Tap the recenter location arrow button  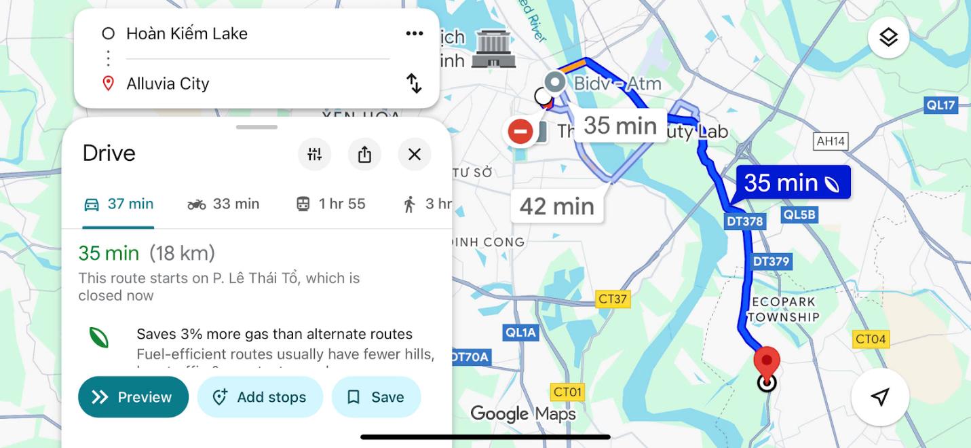[x=880, y=397]
